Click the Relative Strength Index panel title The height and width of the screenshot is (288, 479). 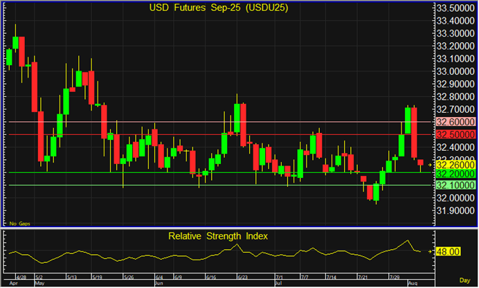pos(218,236)
